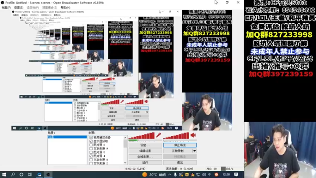The image size is (316, 178).
Task: Open the weather widget showing 20°C
Action: point(154,174)
